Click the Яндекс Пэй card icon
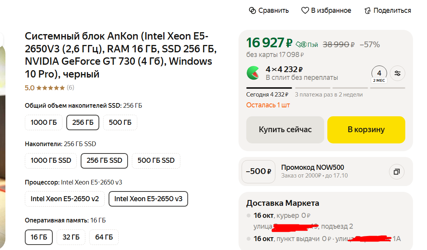427x250 pixels. 301,44
